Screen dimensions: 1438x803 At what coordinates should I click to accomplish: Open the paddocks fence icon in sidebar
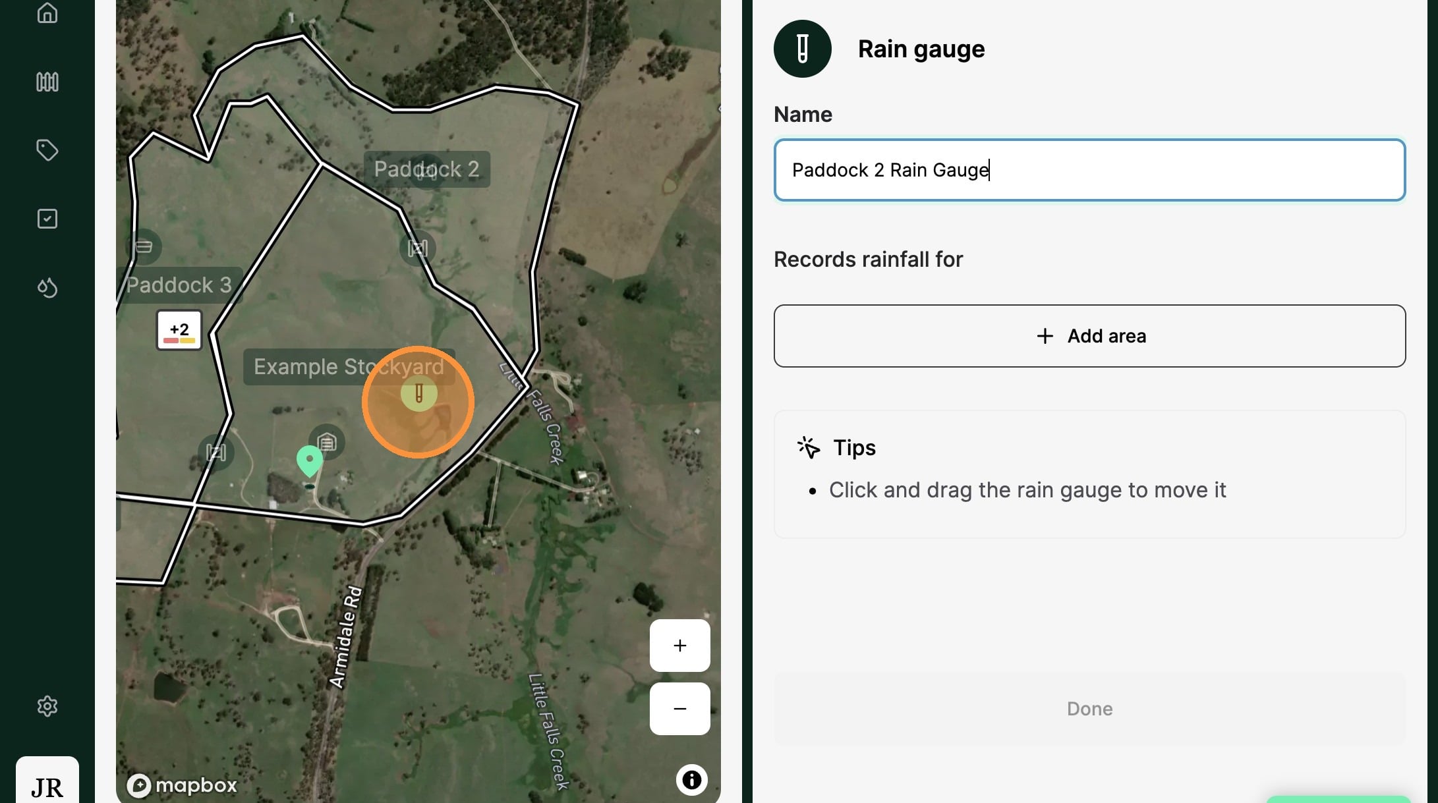click(47, 82)
